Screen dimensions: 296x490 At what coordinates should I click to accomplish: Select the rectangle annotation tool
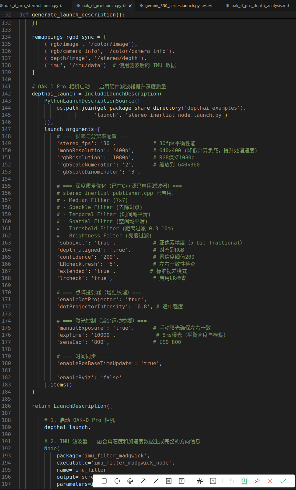(104, 481)
